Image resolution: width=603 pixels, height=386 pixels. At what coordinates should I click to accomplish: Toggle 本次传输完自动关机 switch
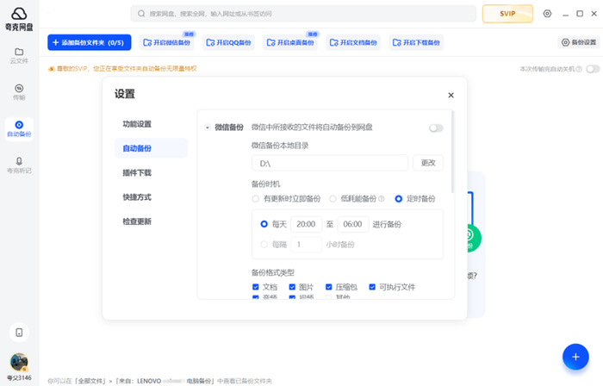tap(593, 69)
